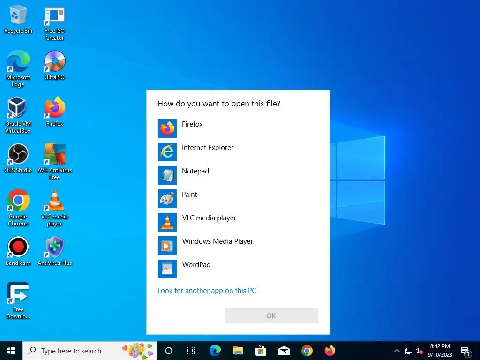Select the Firefox desktop shortcut

[x=54, y=112]
